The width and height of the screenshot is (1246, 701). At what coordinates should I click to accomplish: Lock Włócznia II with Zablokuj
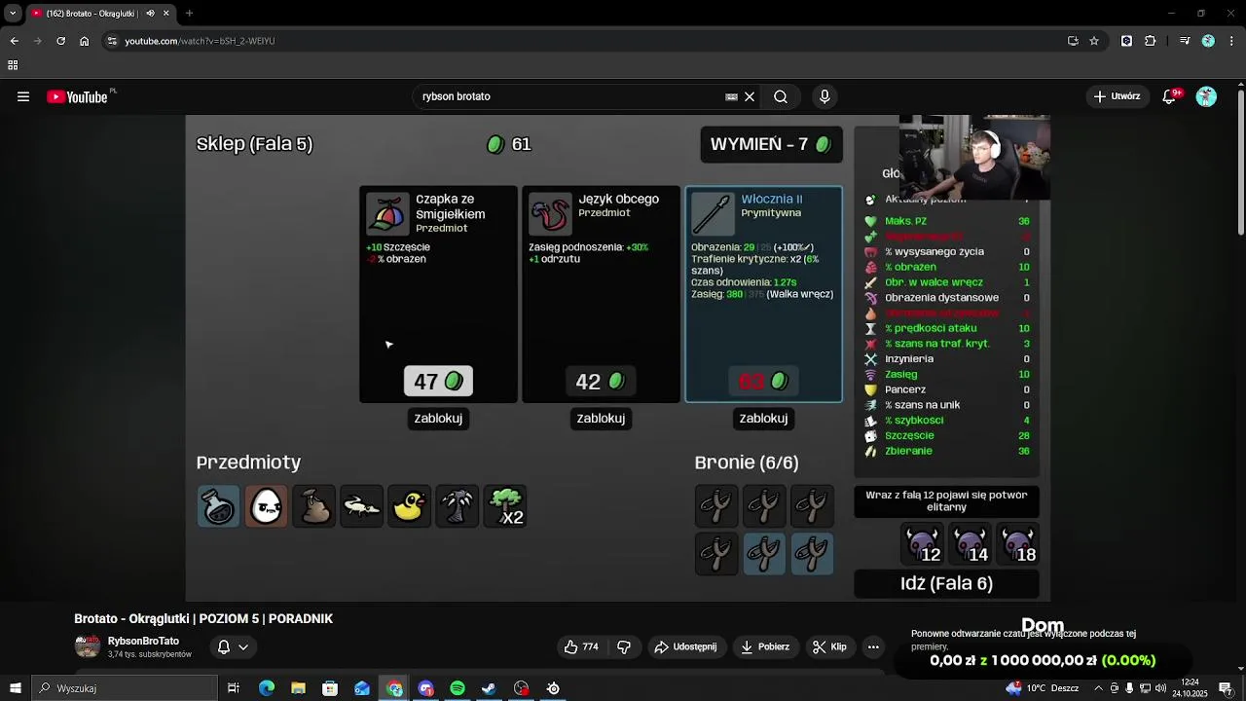(763, 418)
